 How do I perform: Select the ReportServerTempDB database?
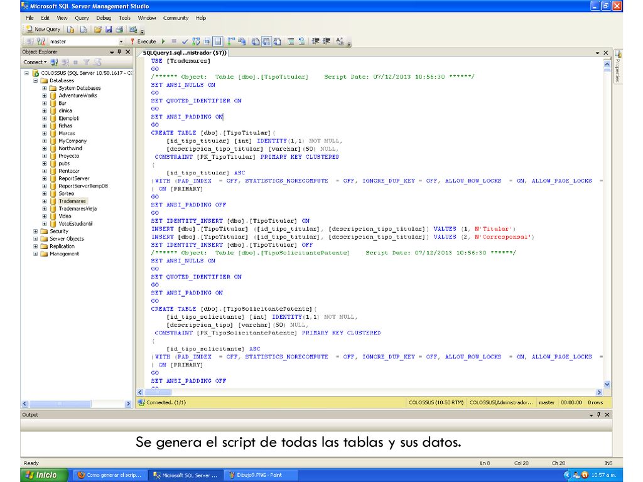pyautogui.click(x=84, y=186)
